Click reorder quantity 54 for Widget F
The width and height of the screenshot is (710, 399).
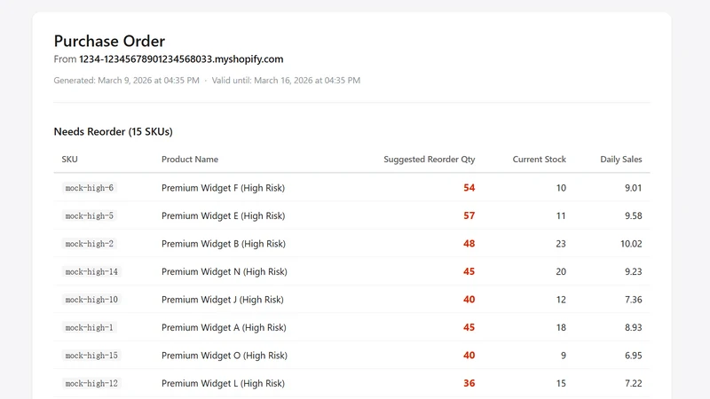pos(469,188)
